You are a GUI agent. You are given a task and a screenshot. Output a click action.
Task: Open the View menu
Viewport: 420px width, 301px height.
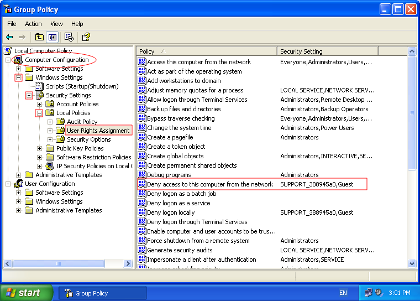pyautogui.click(x=56, y=24)
